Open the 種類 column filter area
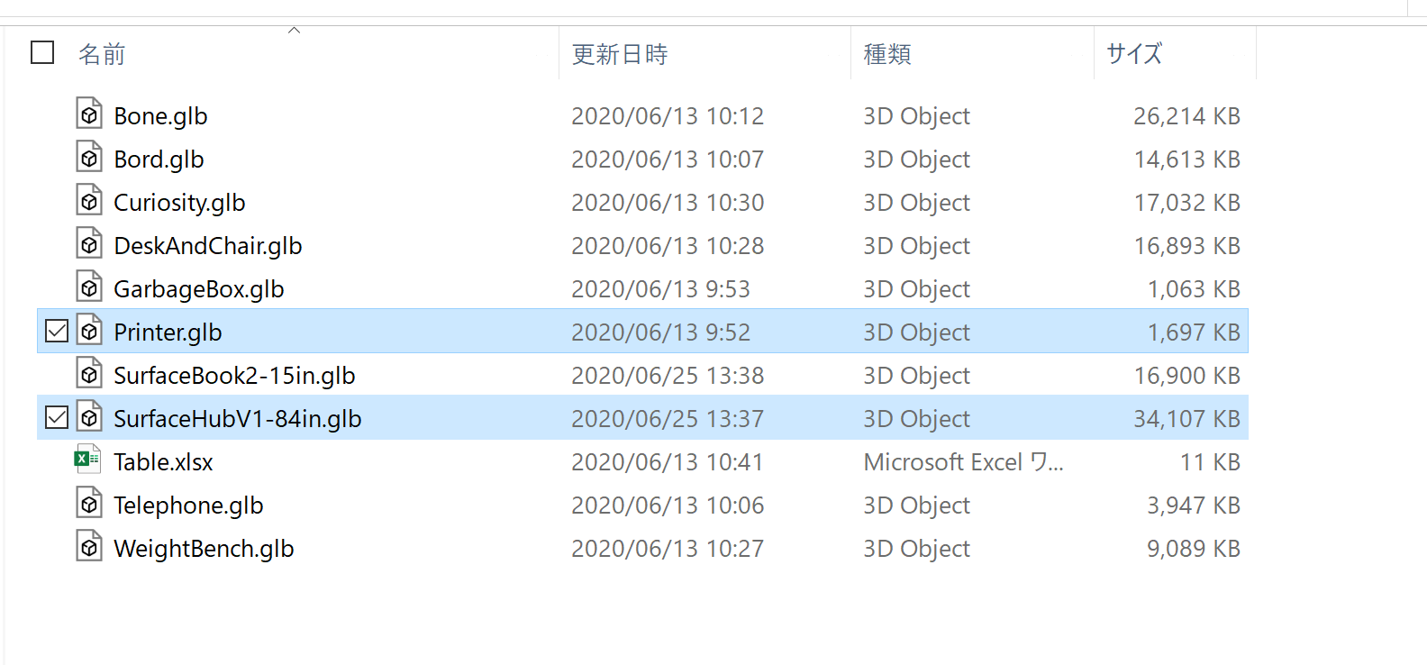This screenshot has height=665, width=1427. click(886, 53)
